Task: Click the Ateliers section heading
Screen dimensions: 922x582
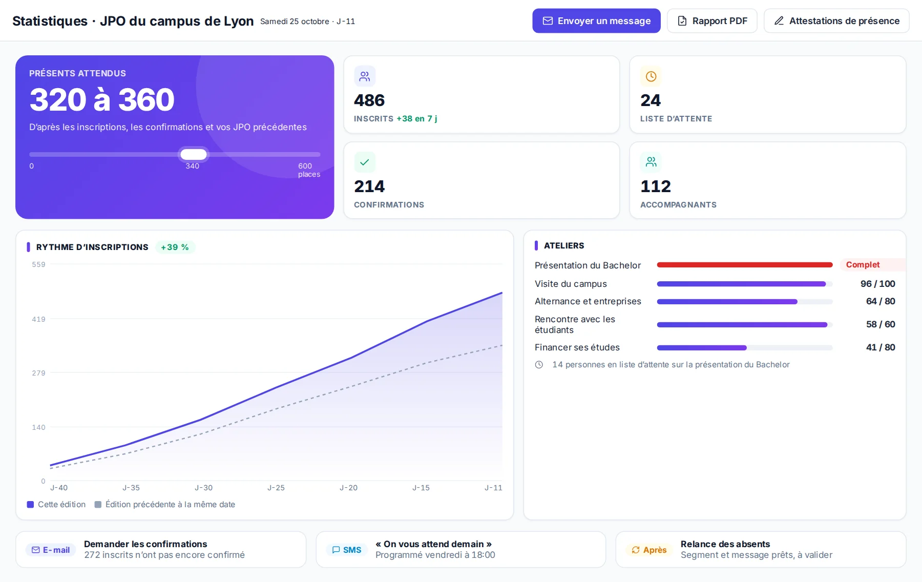Action: [x=564, y=246]
